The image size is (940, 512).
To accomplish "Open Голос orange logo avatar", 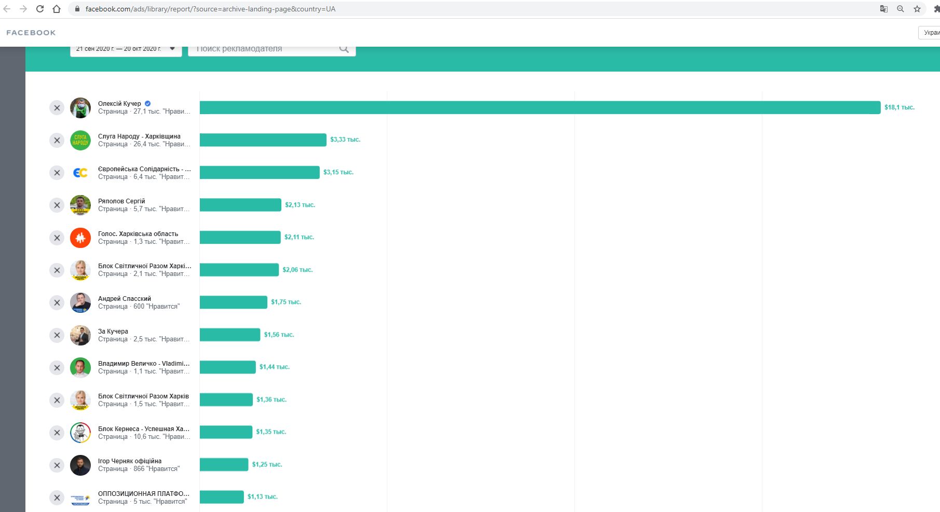I will point(80,238).
